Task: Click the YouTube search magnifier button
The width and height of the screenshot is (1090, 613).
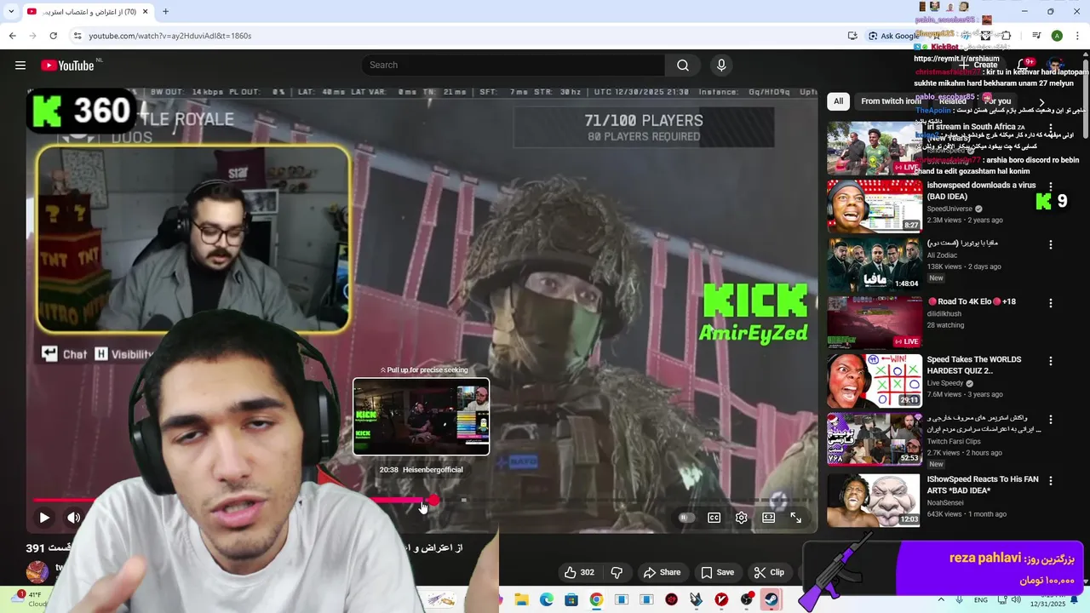Action: (682, 66)
